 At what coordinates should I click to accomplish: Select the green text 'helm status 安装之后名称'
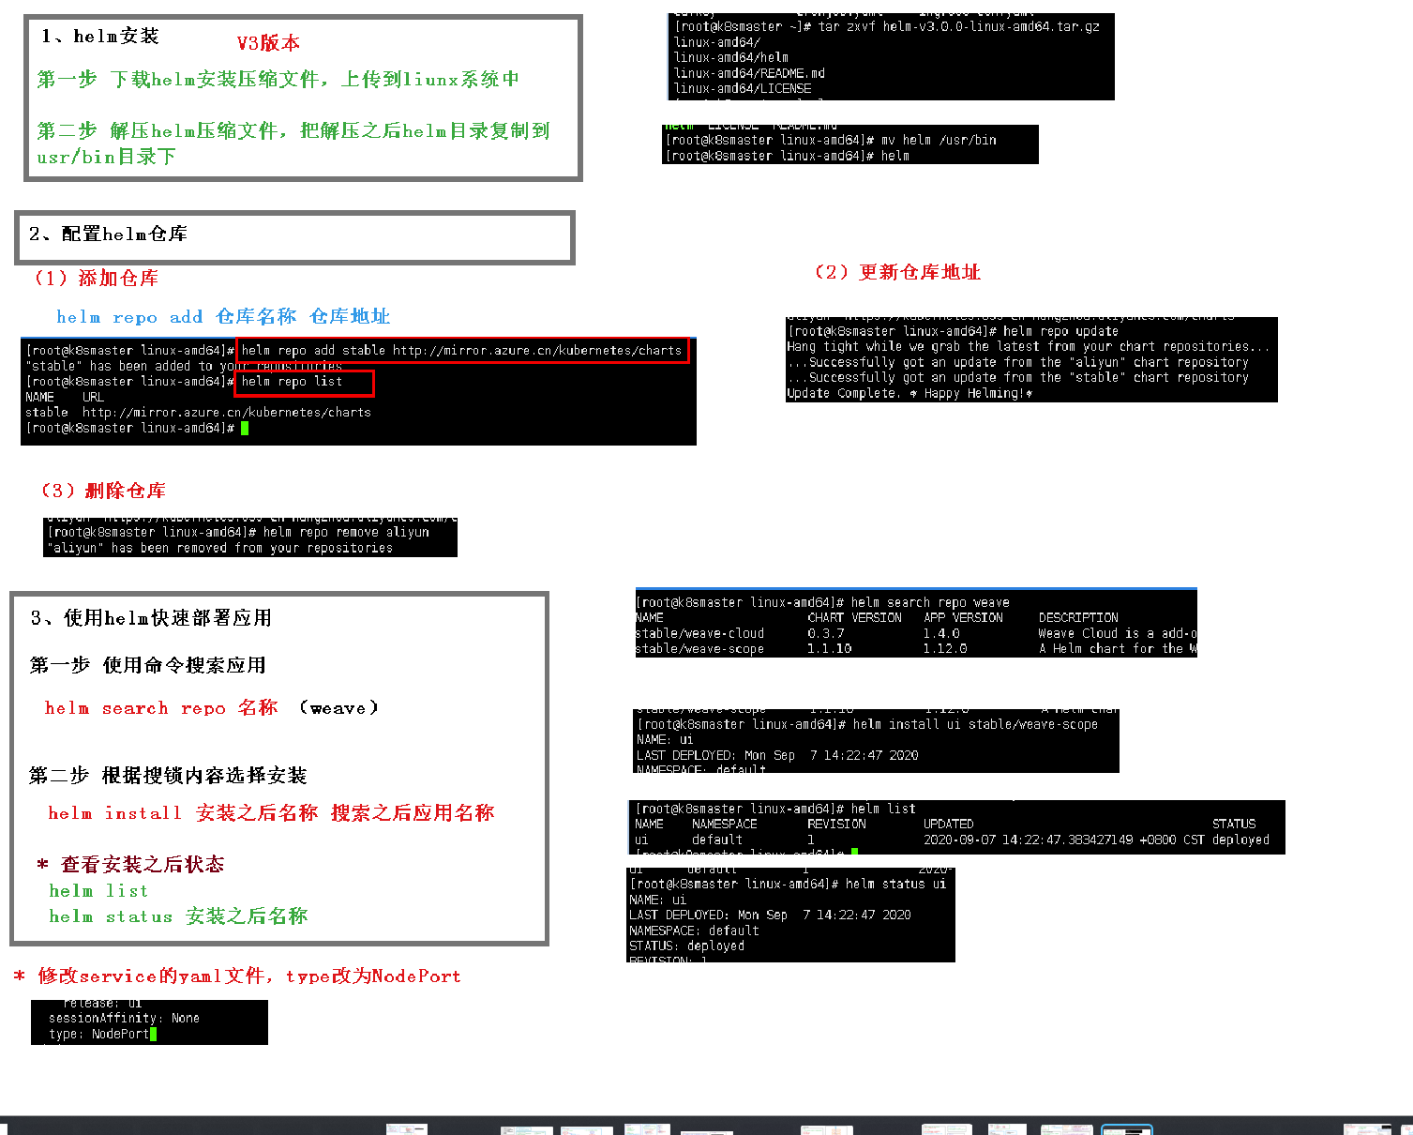[x=178, y=916]
